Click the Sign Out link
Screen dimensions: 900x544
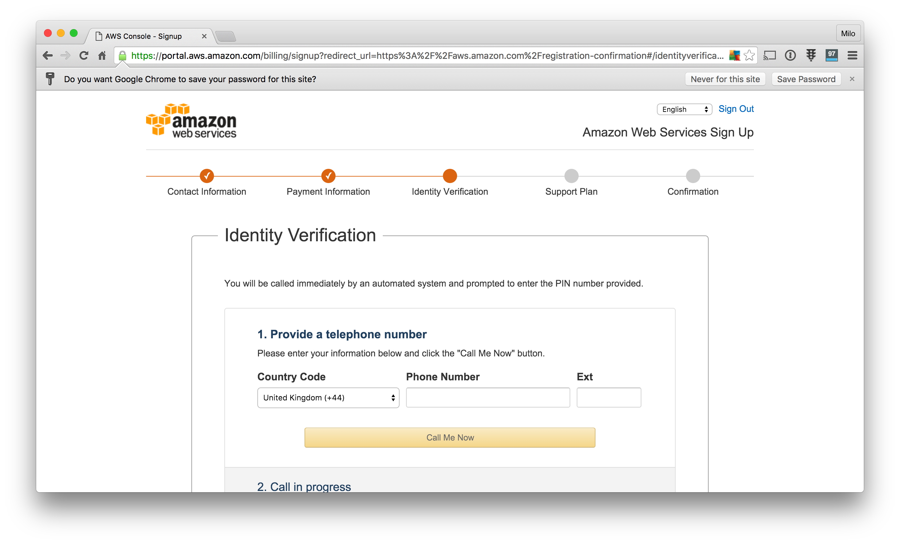pyautogui.click(x=736, y=108)
